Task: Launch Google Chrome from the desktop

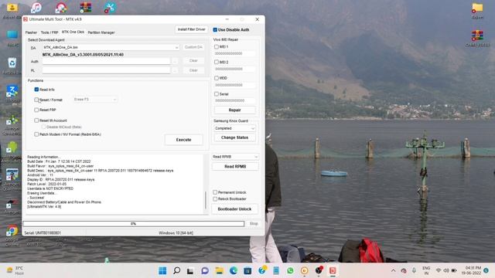Action: click(x=12, y=231)
